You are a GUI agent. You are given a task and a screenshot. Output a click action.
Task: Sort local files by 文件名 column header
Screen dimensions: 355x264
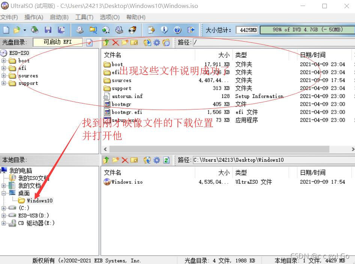coord(113,172)
